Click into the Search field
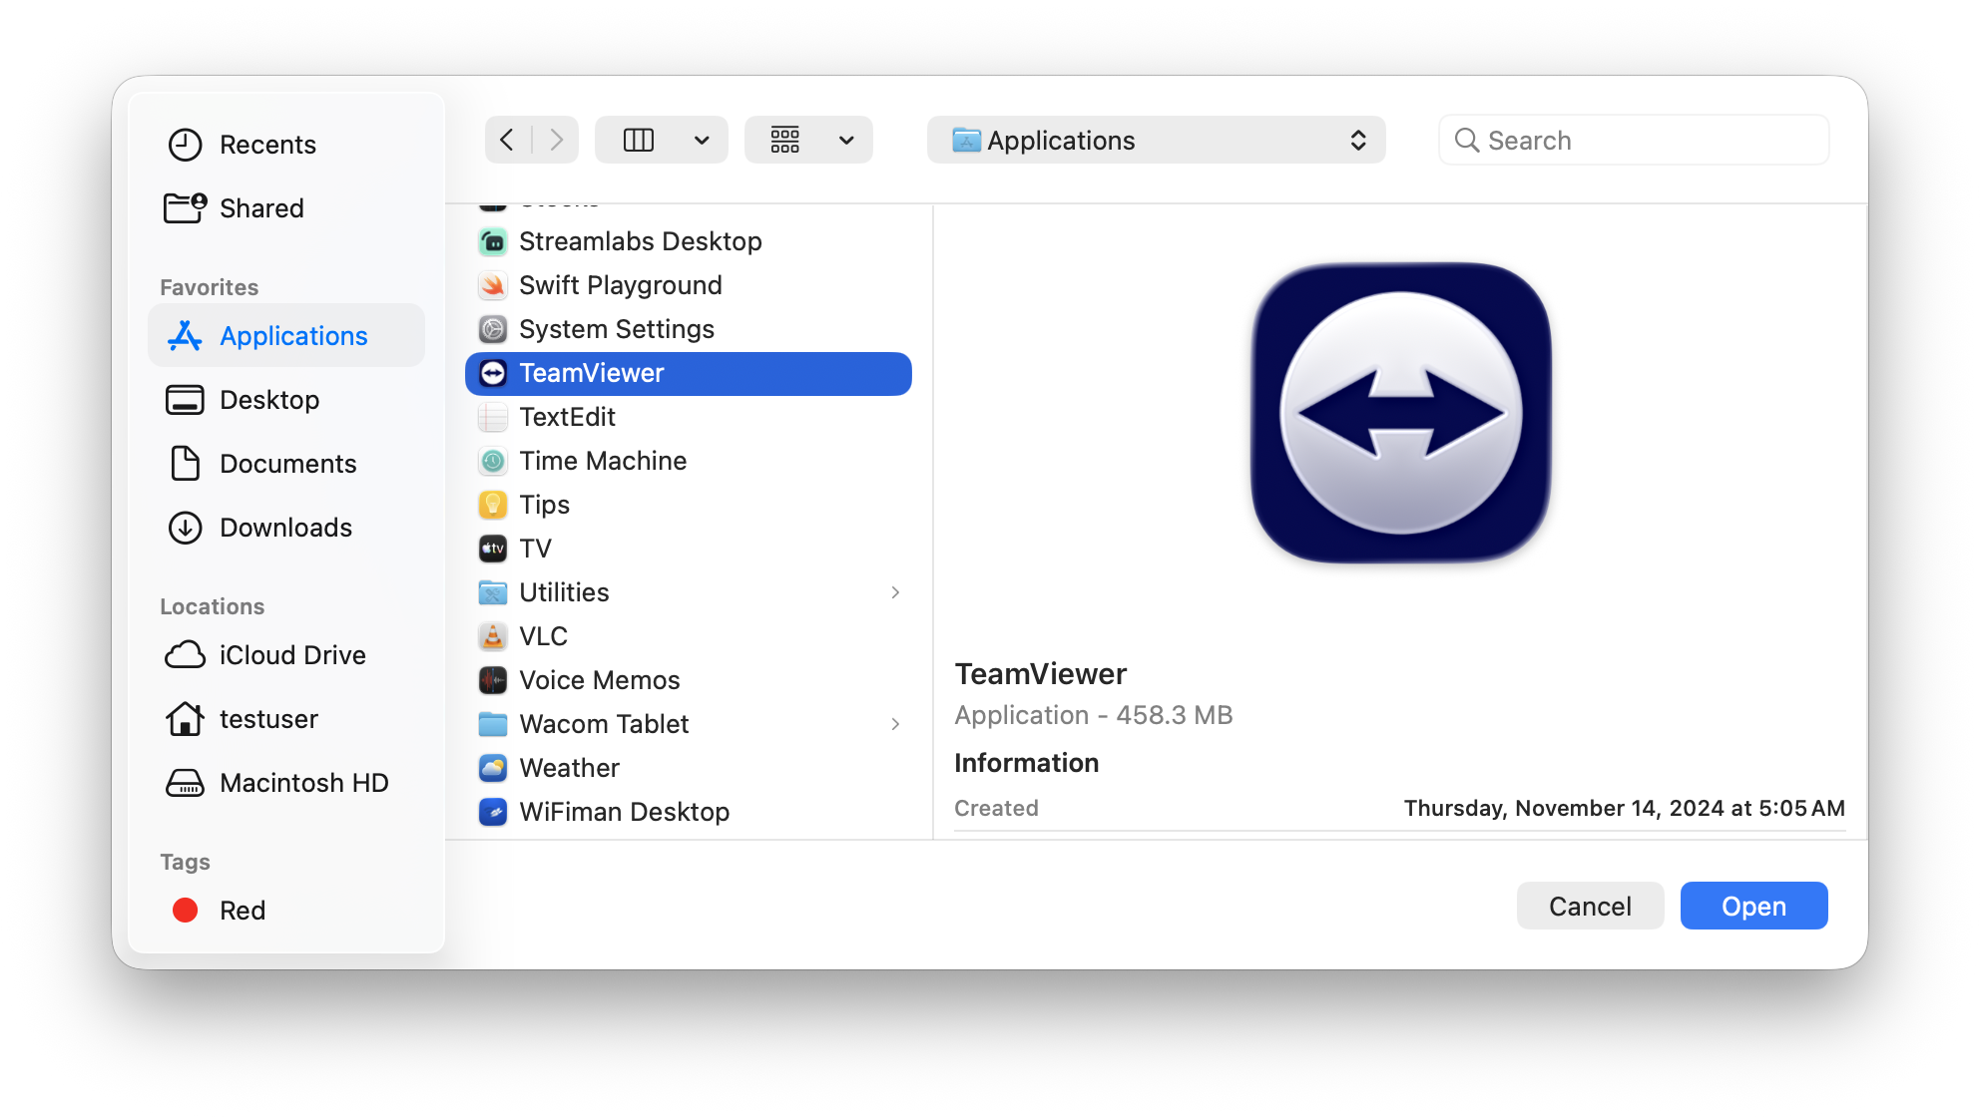This screenshot has height=1117, width=1980. (1634, 141)
